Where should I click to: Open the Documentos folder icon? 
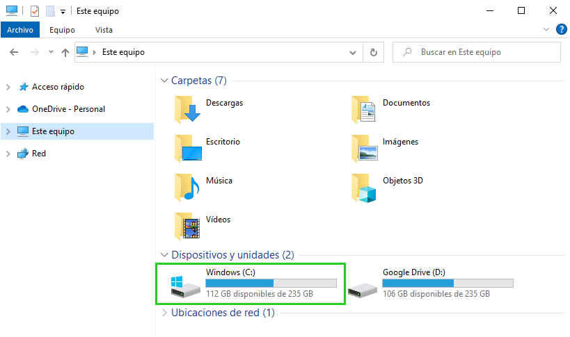[364, 109]
